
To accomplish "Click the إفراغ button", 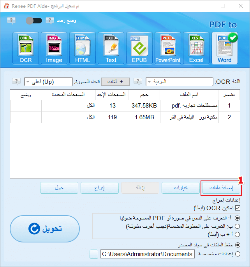I will 99,188.
